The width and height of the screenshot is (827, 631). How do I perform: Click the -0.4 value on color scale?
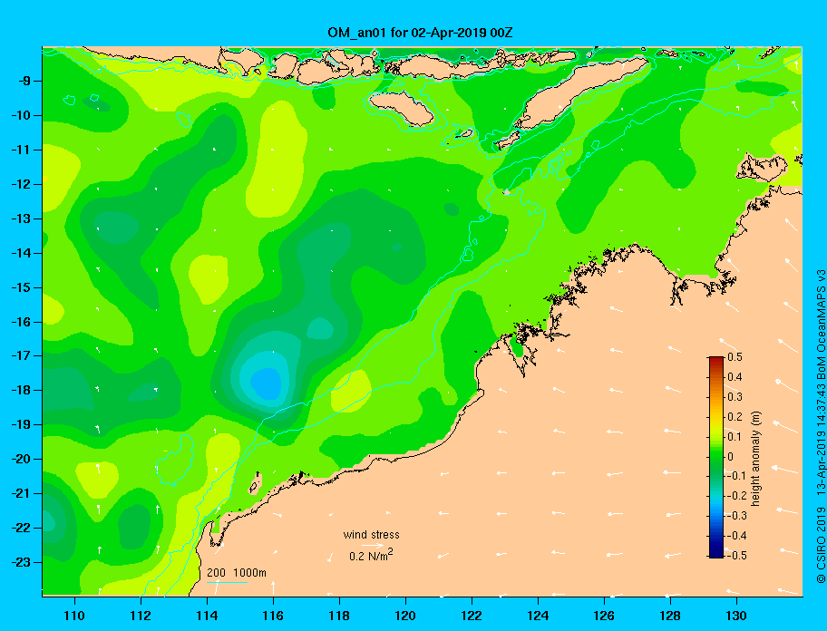(x=737, y=536)
